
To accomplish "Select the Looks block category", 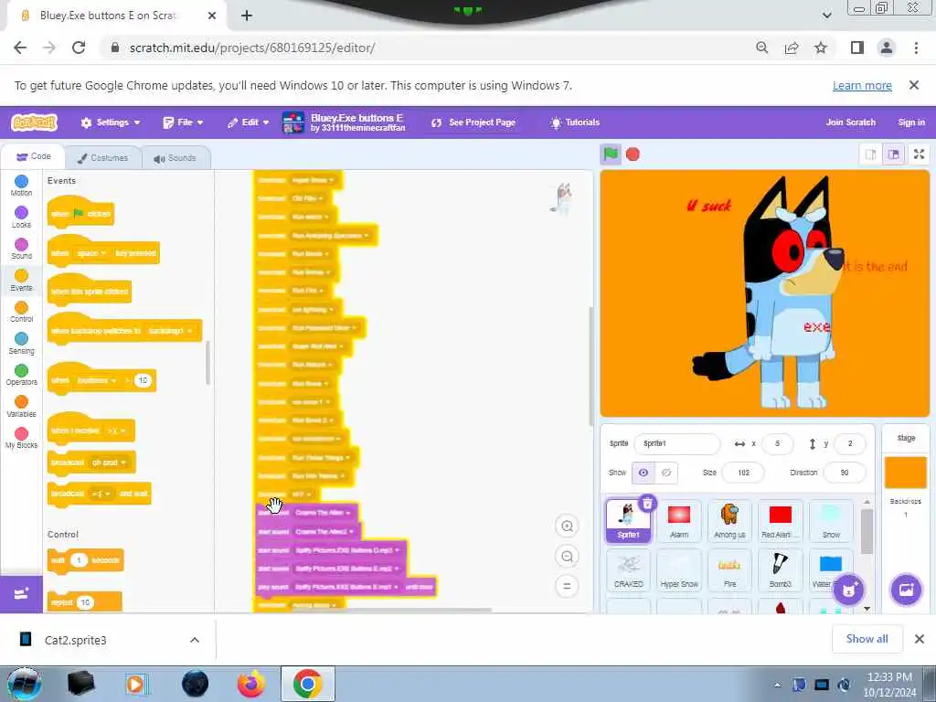I will [x=22, y=218].
